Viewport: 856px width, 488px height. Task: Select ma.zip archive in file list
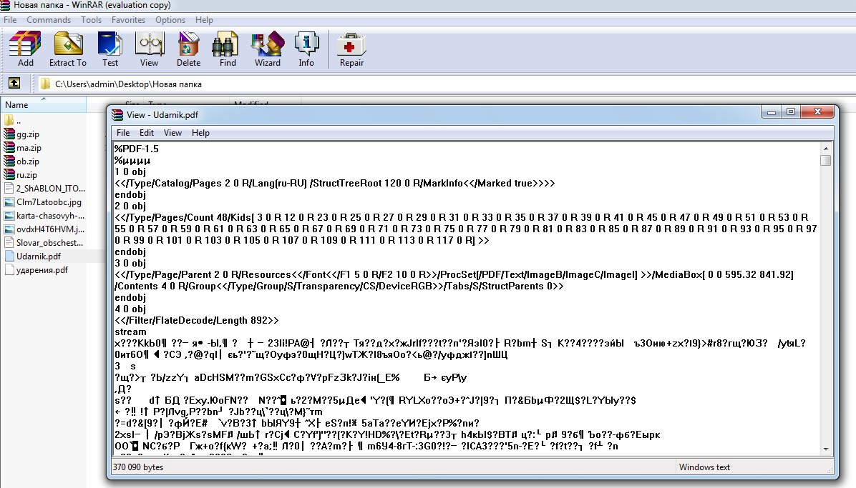tap(23, 148)
